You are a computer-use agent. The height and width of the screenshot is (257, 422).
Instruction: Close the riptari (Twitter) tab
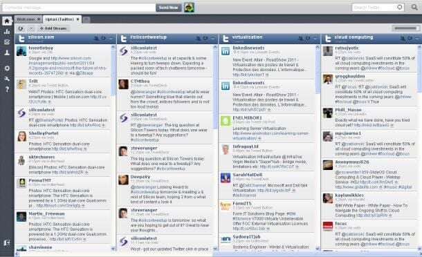[77, 19]
